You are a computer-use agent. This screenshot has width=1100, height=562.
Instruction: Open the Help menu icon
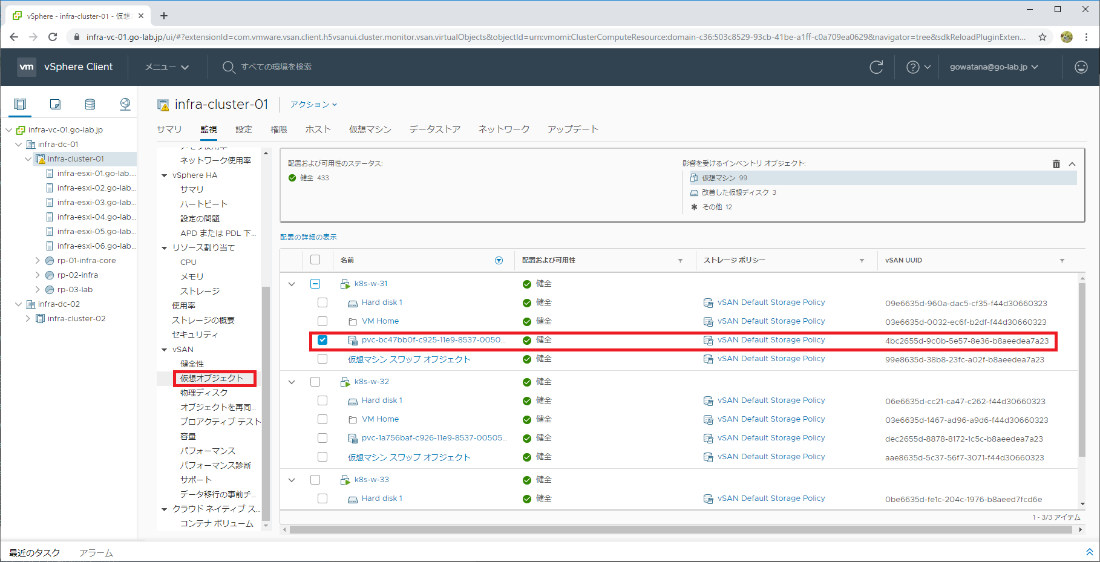(913, 67)
